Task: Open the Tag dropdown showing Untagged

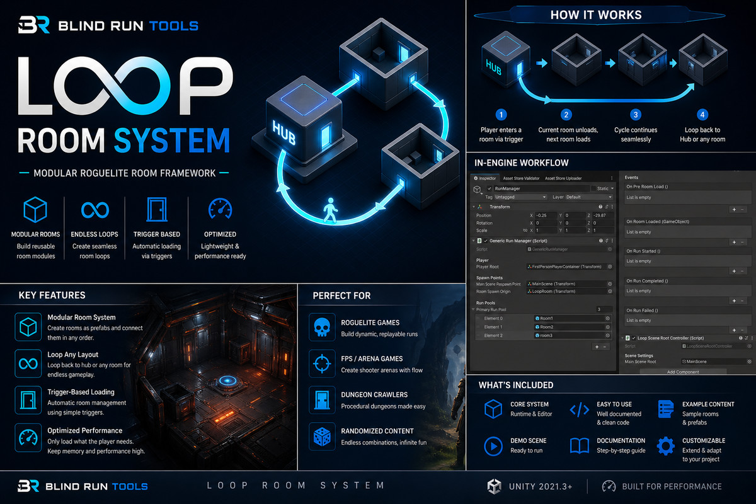Action: pyautogui.click(x=520, y=197)
